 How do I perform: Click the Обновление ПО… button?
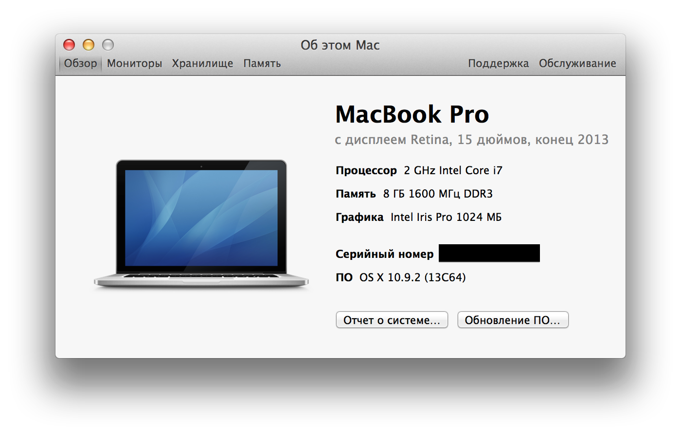[x=513, y=320]
